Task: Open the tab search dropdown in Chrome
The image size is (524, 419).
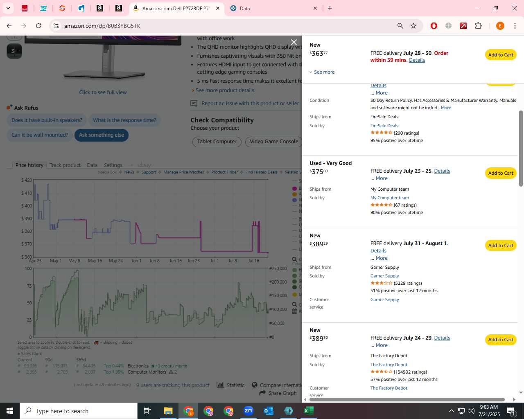Action: click(8, 8)
